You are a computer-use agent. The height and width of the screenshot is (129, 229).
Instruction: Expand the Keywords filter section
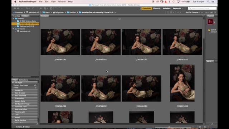coord(13,90)
